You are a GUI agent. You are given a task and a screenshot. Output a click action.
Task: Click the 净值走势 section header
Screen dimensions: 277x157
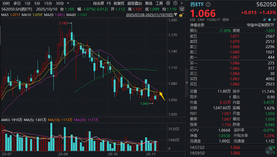point(197,25)
